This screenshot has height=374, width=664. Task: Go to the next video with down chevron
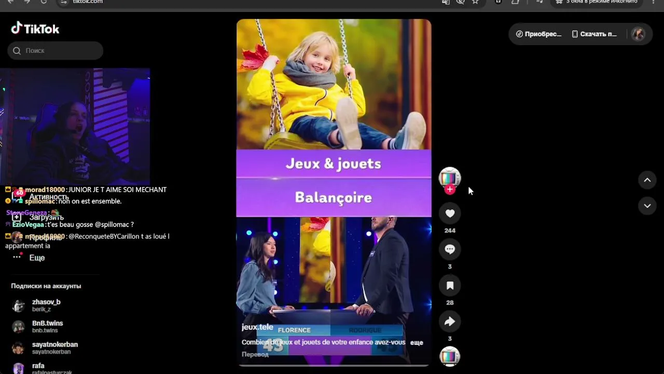pyautogui.click(x=647, y=206)
